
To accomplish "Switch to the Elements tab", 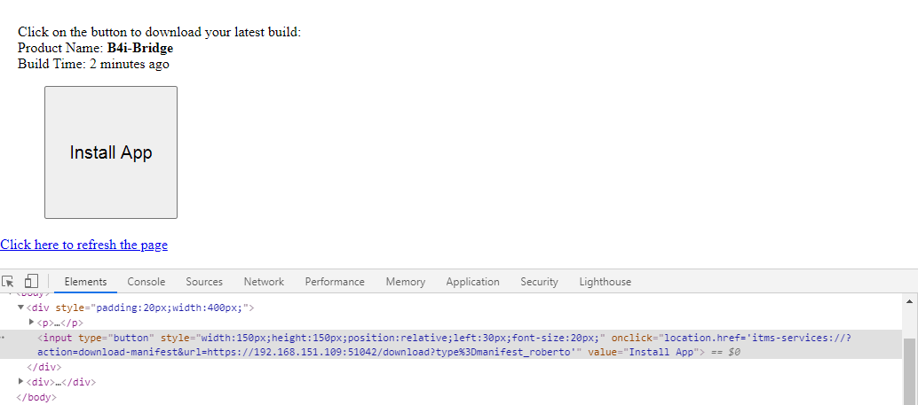I will (85, 282).
